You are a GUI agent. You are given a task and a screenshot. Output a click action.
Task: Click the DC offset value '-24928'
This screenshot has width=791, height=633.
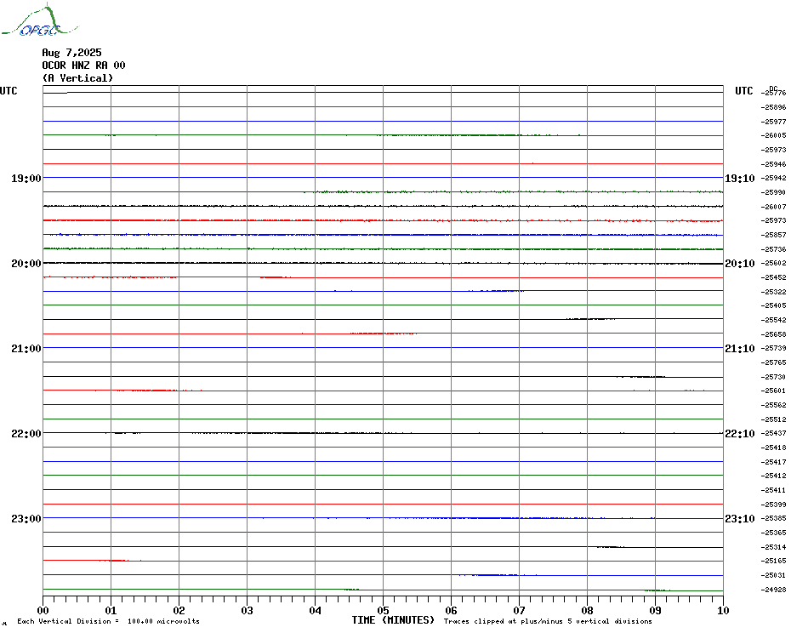(x=773, y=590)
